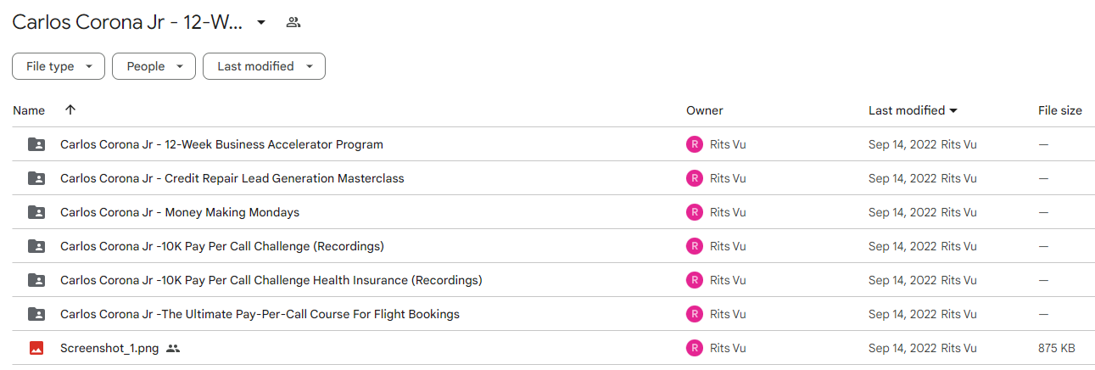Open the Last modified filter chip
The height and width of the screenshot is (370, 1095).
tap(264, 66)
